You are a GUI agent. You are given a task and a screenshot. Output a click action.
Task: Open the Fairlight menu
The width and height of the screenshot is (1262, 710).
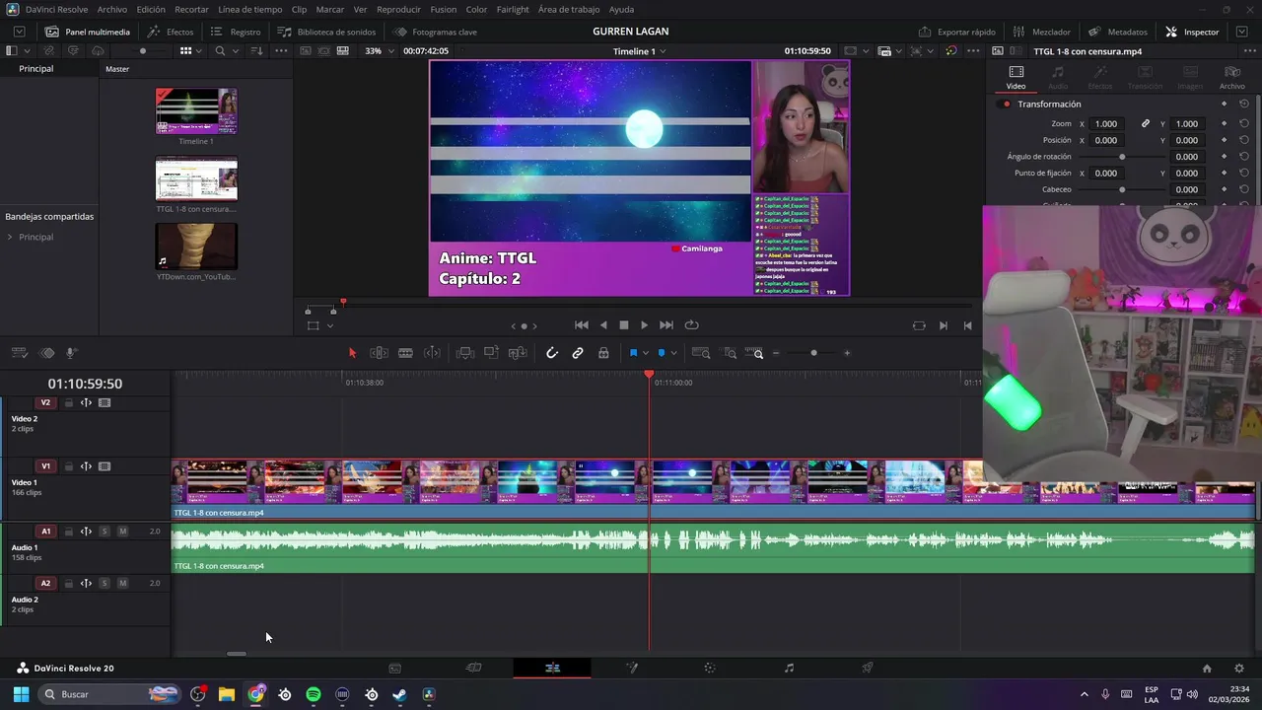click(x=513, y=9)
